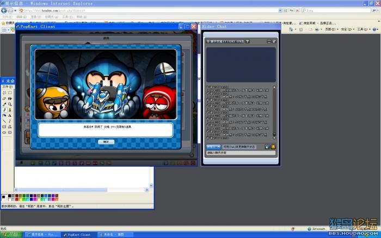
Task: Open the View menu in IE
Action: click(36, 17)
